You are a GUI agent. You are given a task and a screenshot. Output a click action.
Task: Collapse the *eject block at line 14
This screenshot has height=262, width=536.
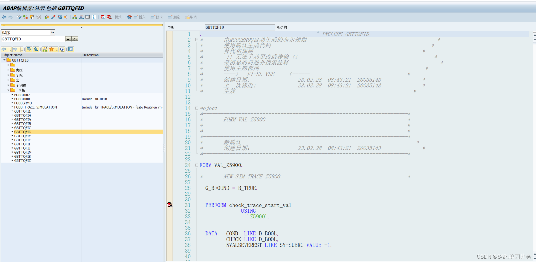pos(197,108)
